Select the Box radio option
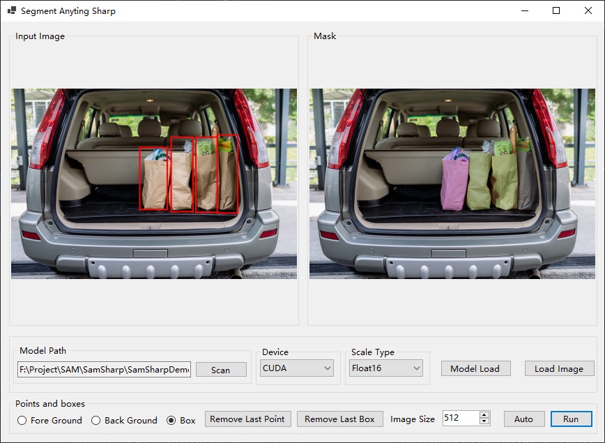 click(181, 420)
